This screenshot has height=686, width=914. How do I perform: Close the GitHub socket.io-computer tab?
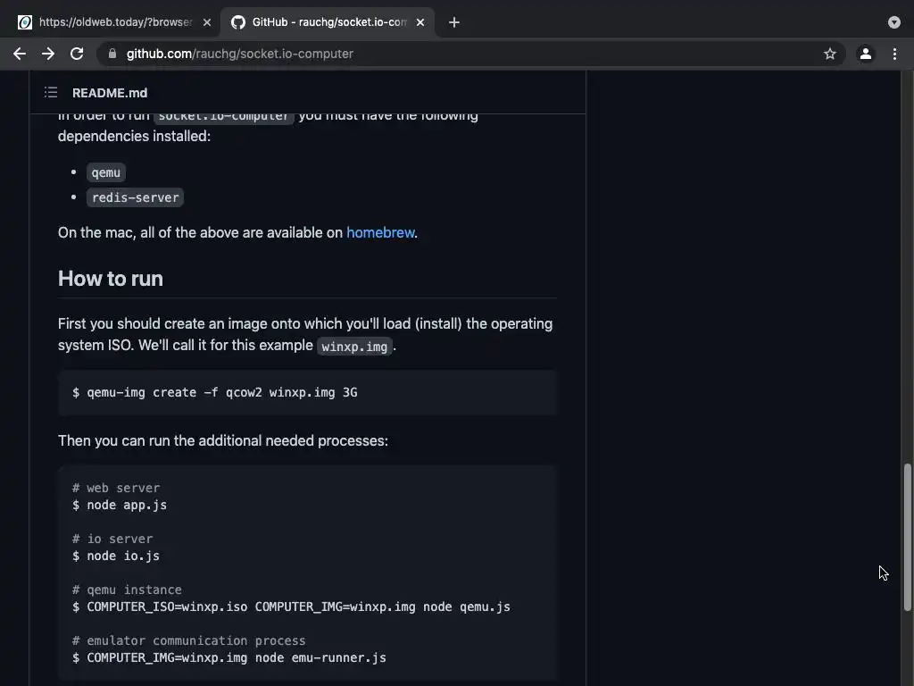click(420, 22)
